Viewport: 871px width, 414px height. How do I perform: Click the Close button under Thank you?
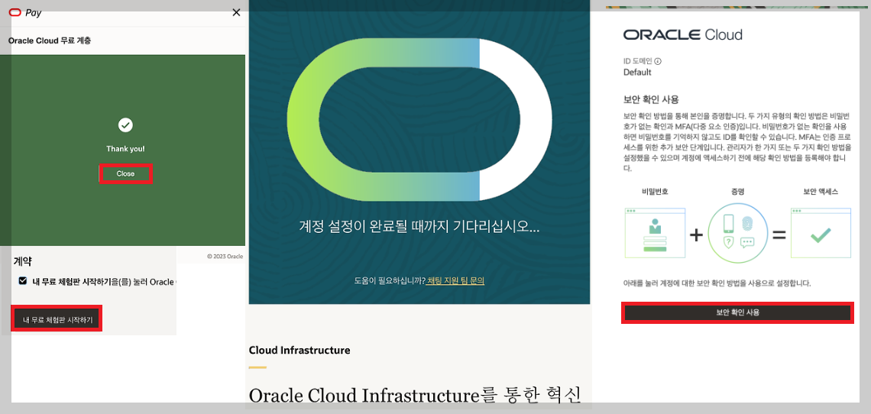125,173
